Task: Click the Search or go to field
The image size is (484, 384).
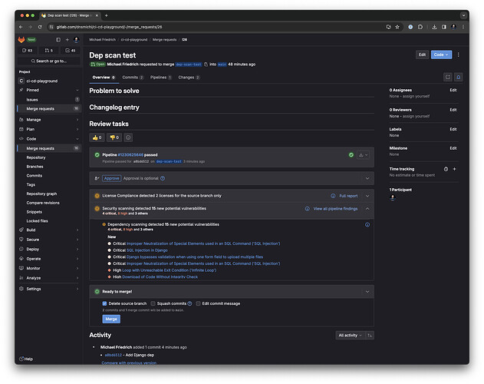Action: [49, 61]
